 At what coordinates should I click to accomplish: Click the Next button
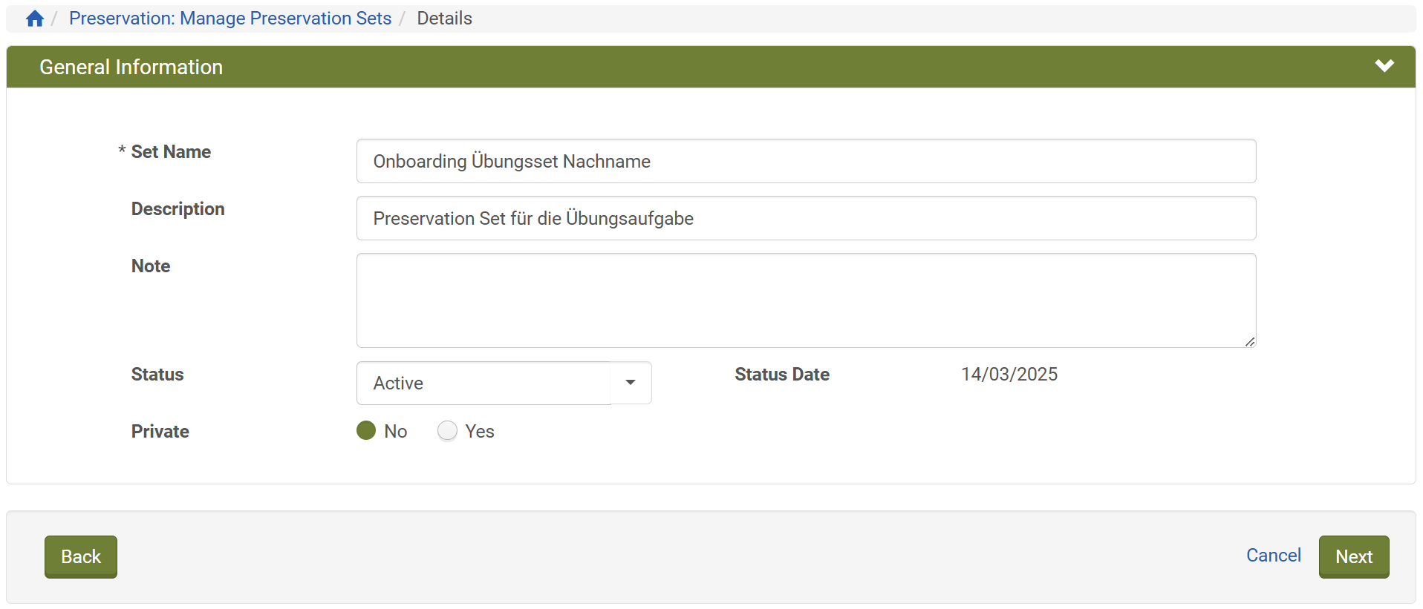pos(1353,556)
